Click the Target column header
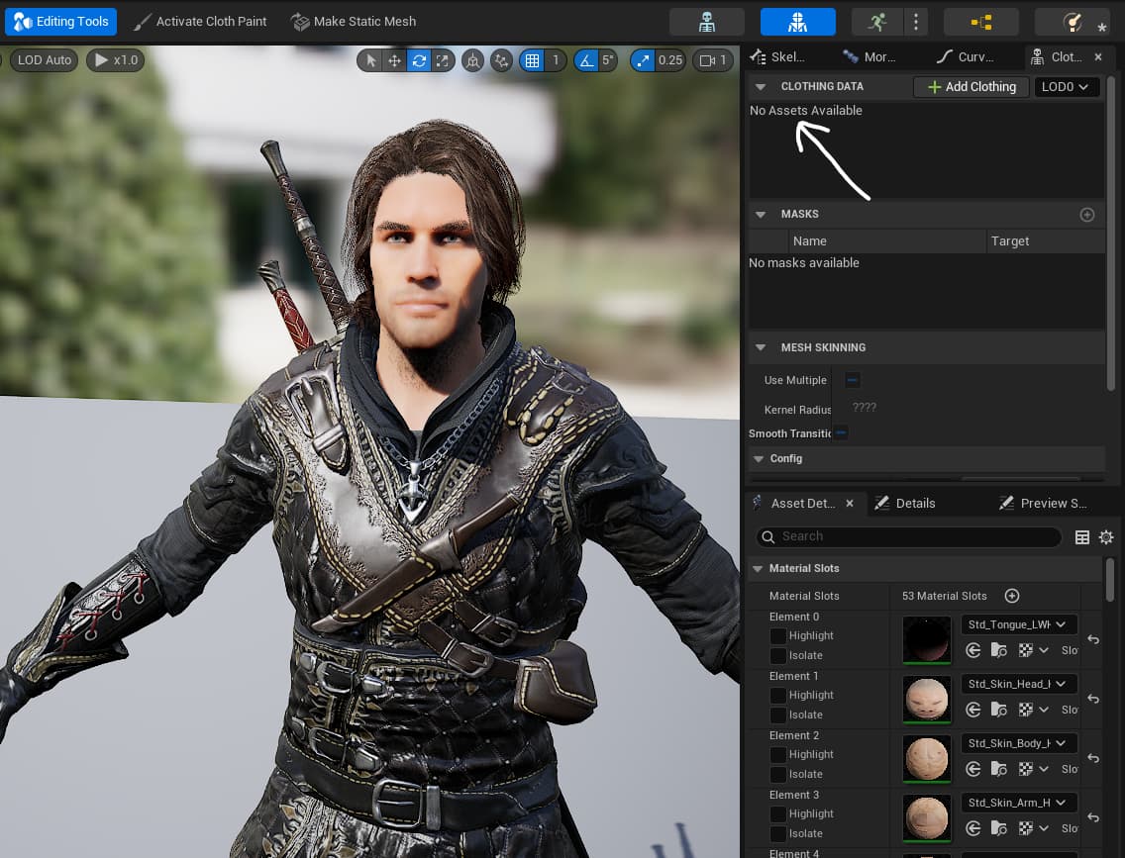 pyautogui.click(x=1045, y=240)
